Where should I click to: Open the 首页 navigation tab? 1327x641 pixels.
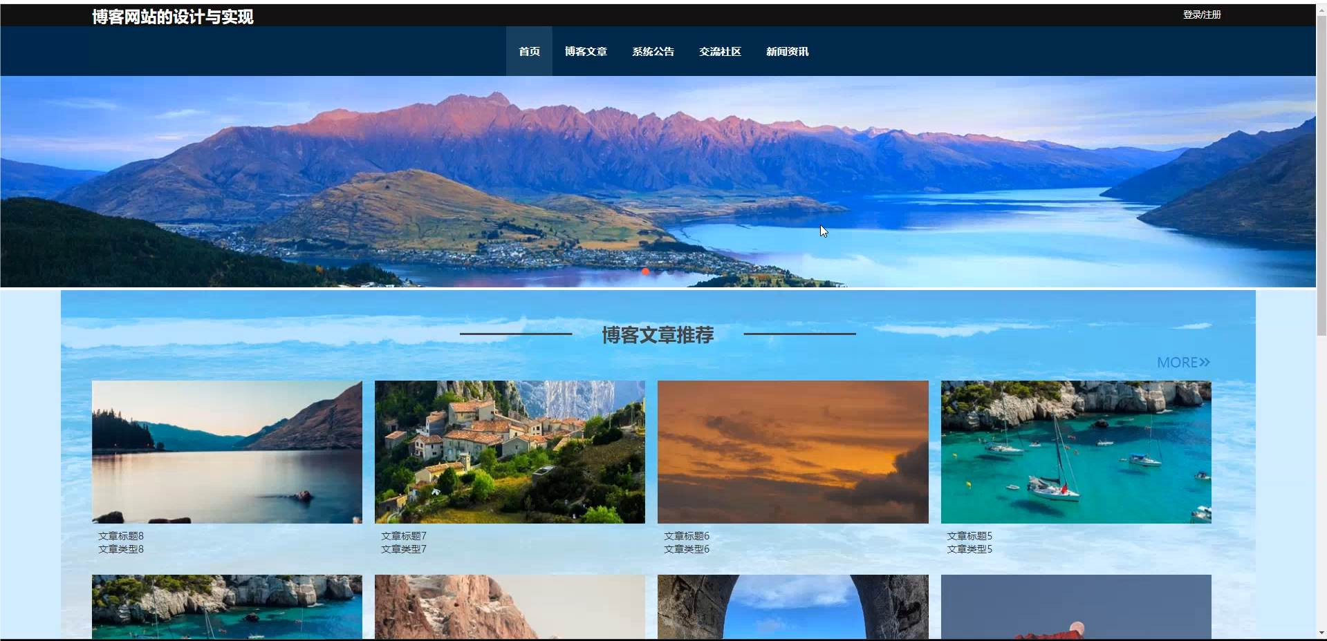click(x=529, y=51)
